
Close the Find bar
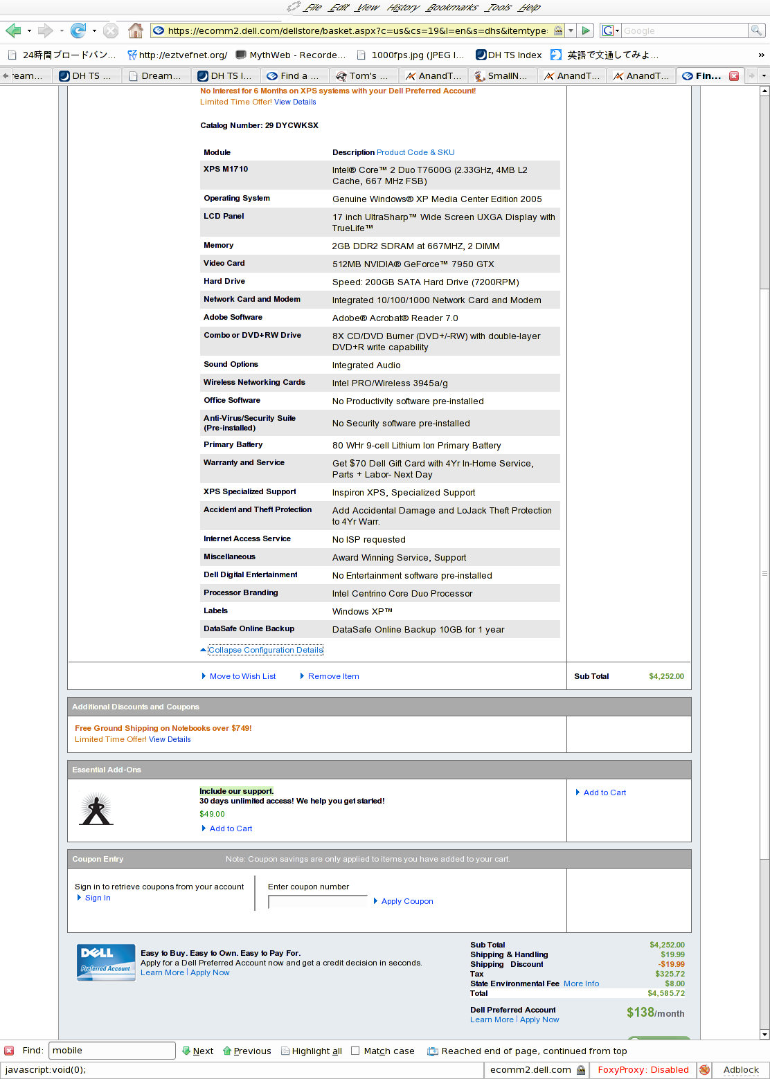tap(9, 1051)
